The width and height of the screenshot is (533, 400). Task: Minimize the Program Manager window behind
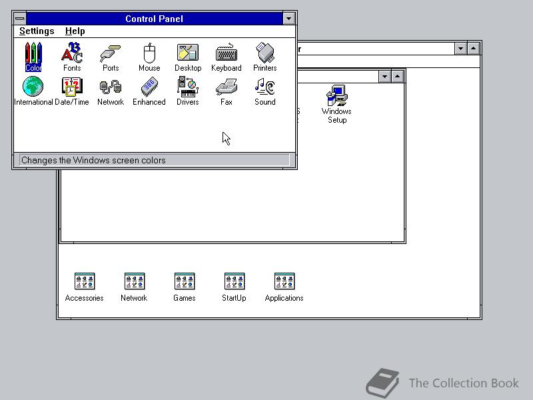460,49
